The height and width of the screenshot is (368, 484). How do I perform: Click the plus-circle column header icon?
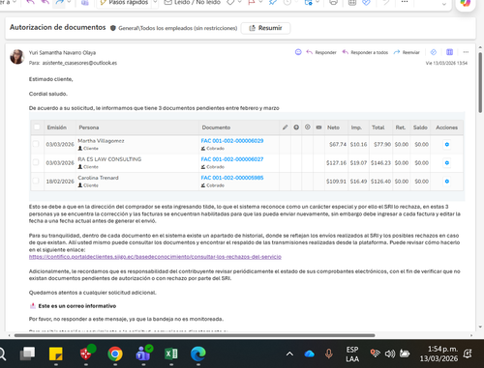[296, 127]
